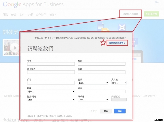
Task: Click into the 電話 input field
Action: click(x=101, y=72)
